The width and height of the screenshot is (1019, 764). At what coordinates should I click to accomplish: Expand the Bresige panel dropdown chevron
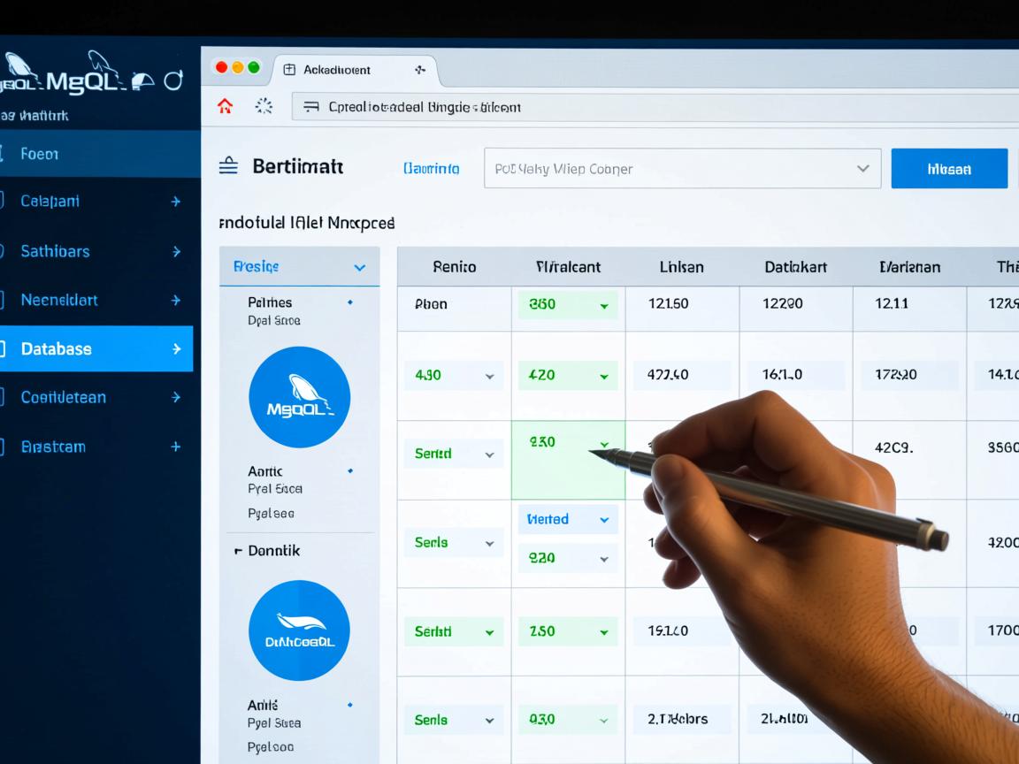(359, 267)
